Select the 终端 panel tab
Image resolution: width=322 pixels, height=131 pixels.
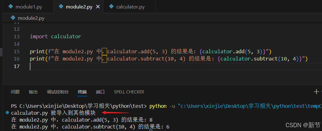point(82,92)
